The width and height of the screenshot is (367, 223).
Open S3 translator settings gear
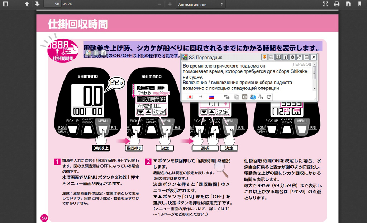point(292,57)
